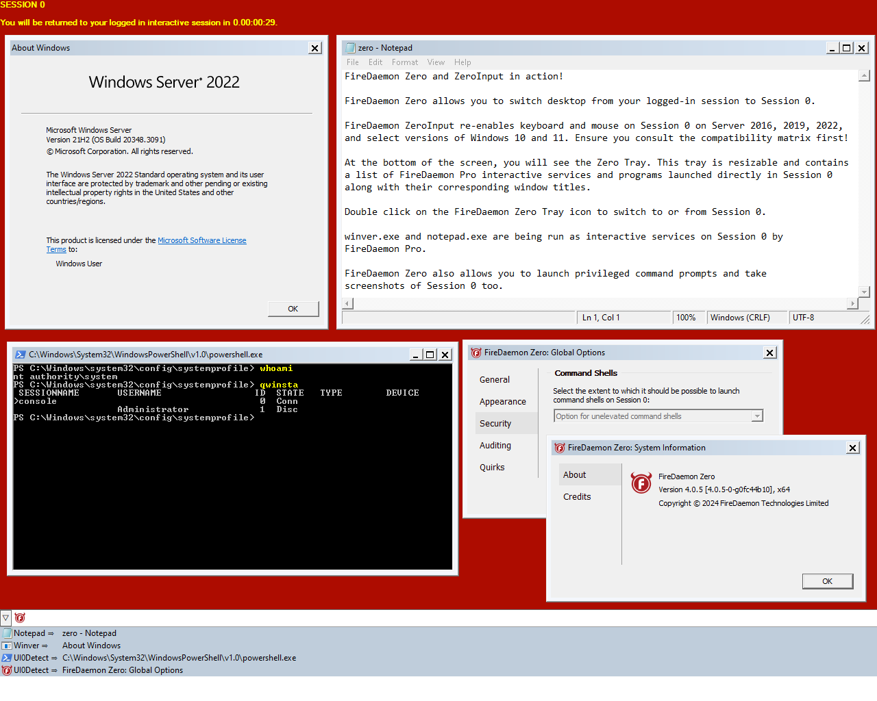Image resolution: width=877 pixels, height=701 pixels.
Task: Click Notepad horizontal scrollbar left arrow
Action: coord(348,303)
